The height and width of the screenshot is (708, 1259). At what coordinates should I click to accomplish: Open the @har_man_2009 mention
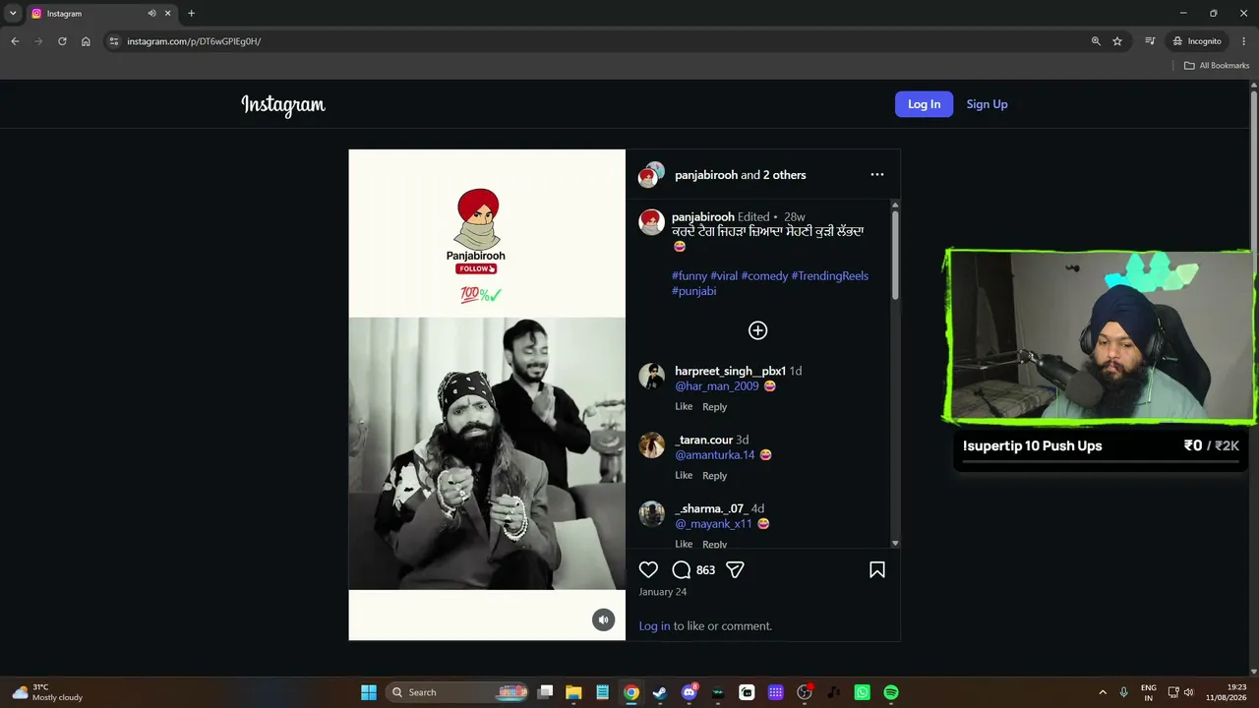coord(717,386)
